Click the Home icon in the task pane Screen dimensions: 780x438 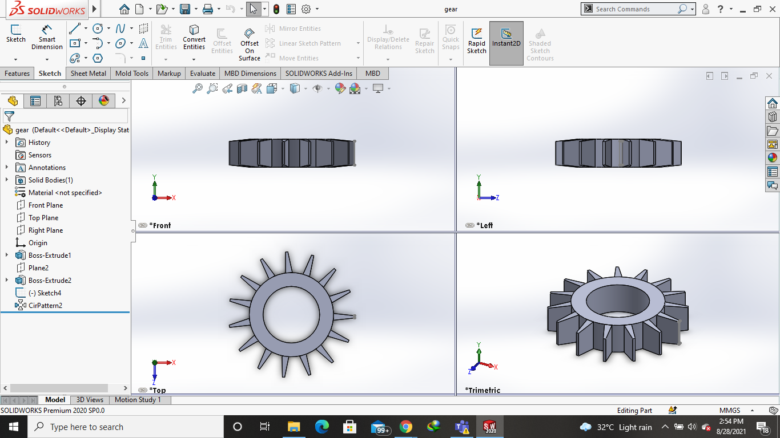coord(773,103)
